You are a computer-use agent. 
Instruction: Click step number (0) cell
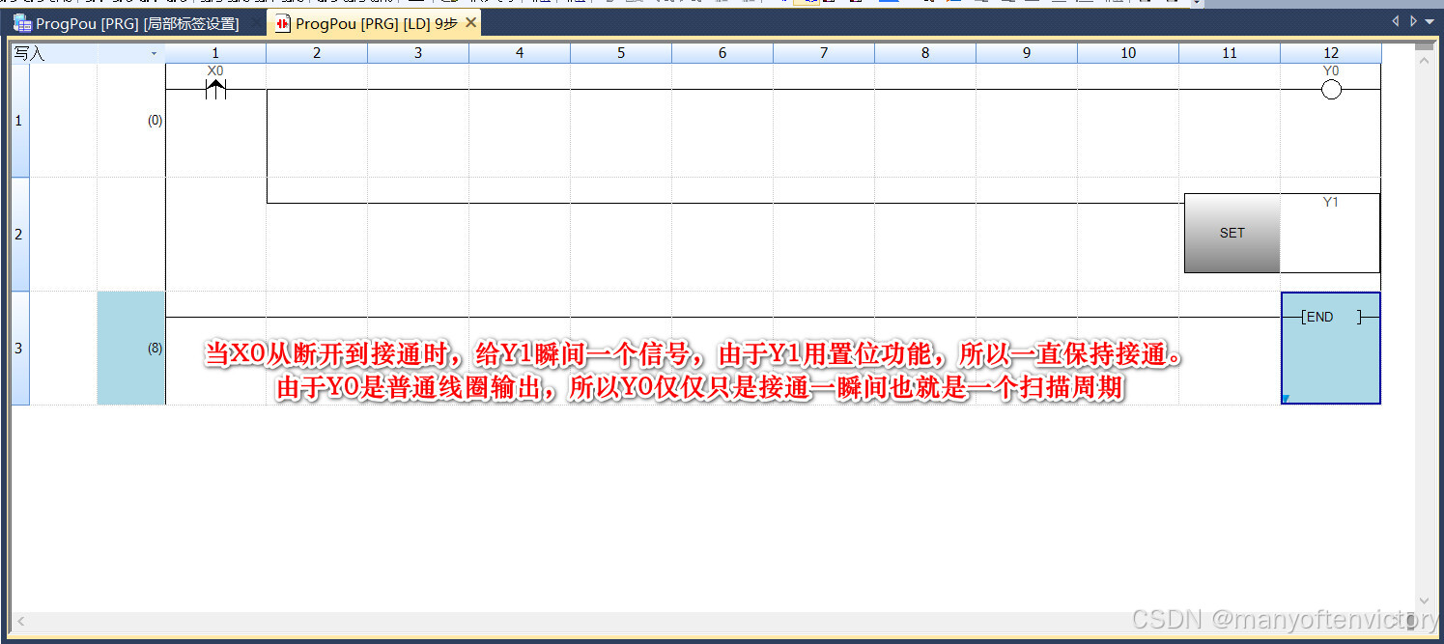pos(131,121)
